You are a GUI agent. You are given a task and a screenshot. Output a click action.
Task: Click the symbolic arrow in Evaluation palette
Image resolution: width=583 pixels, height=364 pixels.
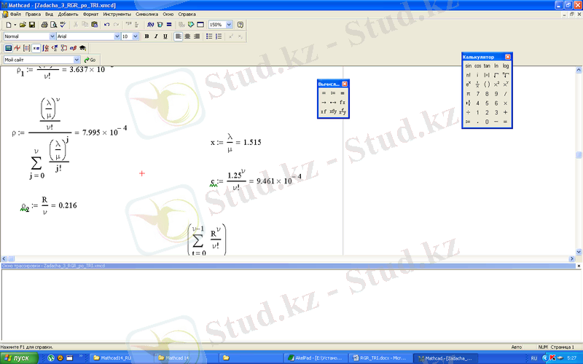(324, 102)
